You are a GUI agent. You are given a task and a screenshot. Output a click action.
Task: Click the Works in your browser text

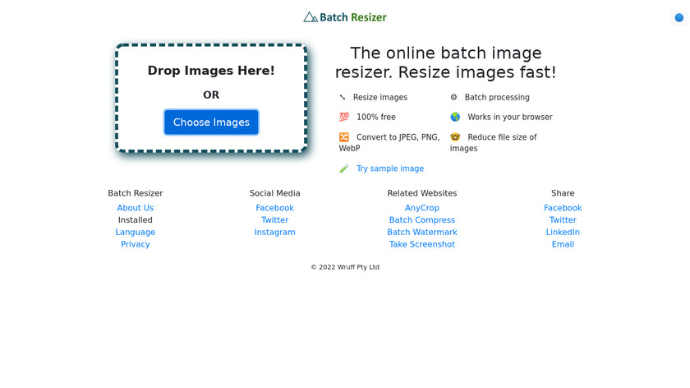[510, 117]
